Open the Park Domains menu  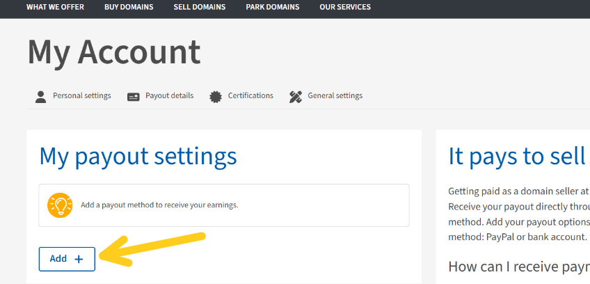pos(273,7)
